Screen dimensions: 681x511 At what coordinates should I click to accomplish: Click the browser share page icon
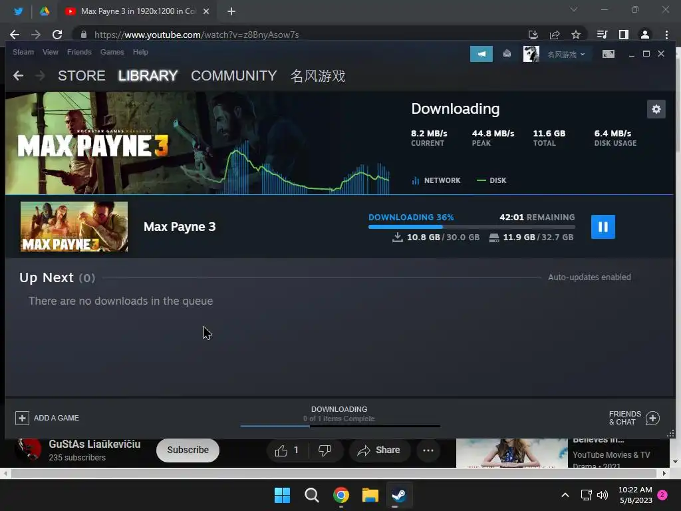(555, 35)
